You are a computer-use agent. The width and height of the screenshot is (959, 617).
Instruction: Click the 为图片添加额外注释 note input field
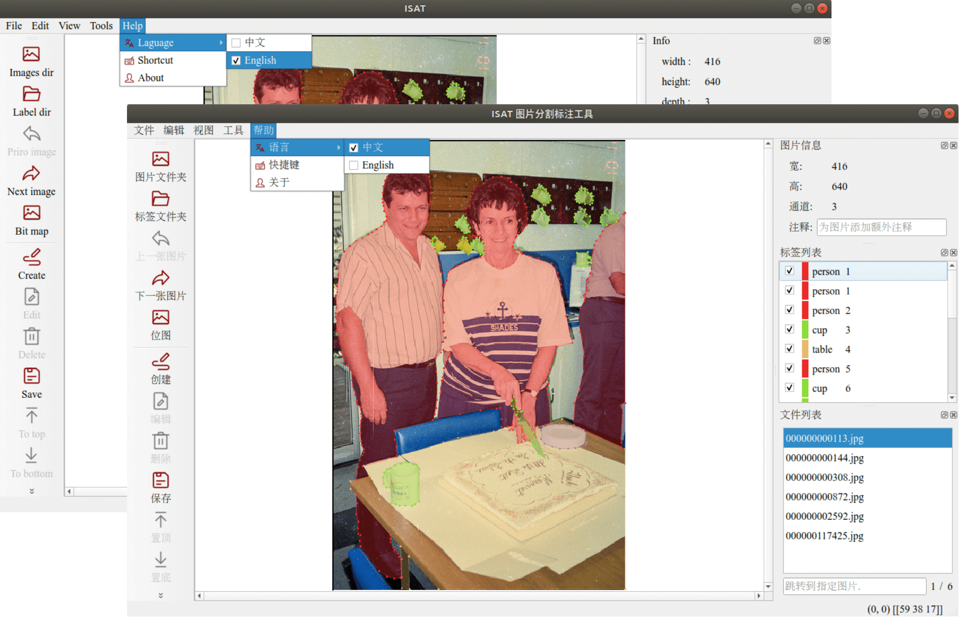click(x=881, y=227)
